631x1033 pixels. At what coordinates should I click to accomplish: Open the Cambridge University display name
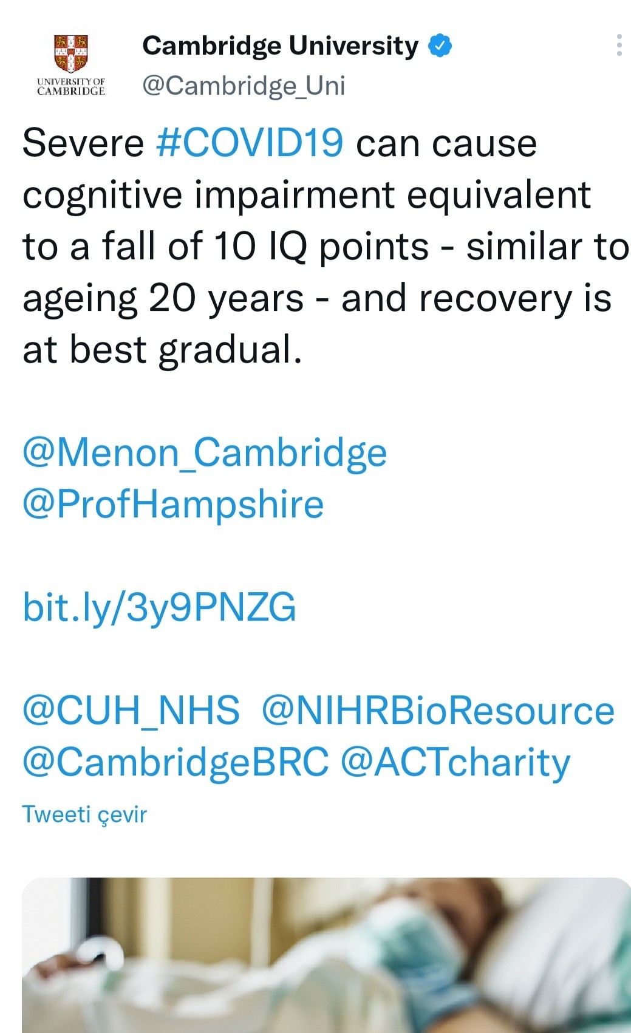(280, 46)
